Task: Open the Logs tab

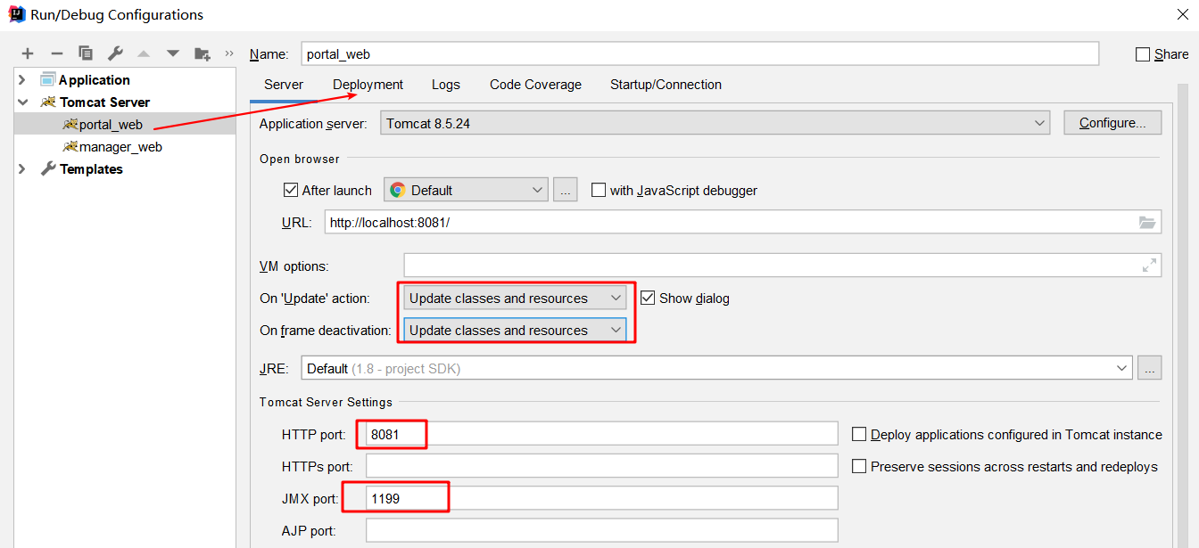Action: [x=446, y=85]
